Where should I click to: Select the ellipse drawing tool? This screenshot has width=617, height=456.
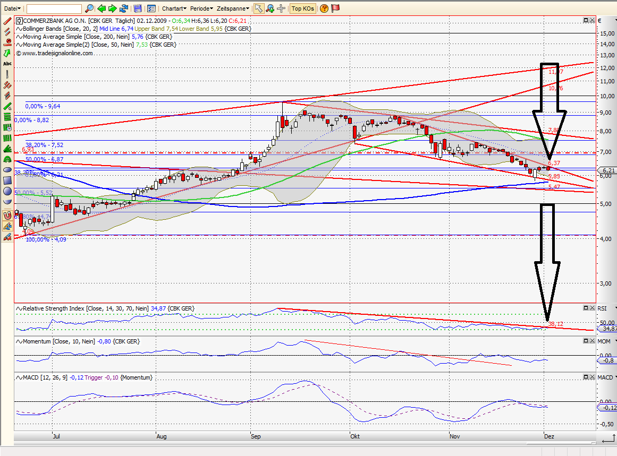7,169
